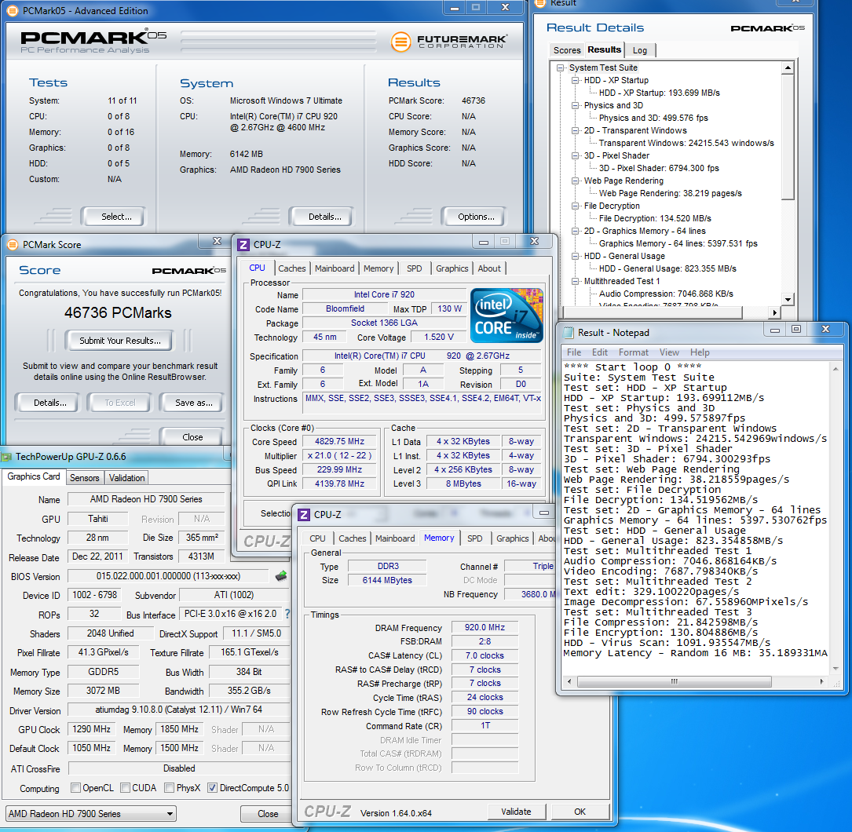Click the Notepad horizontal scrollbar thumb
The image size is (852, 832).
(674, 681)
